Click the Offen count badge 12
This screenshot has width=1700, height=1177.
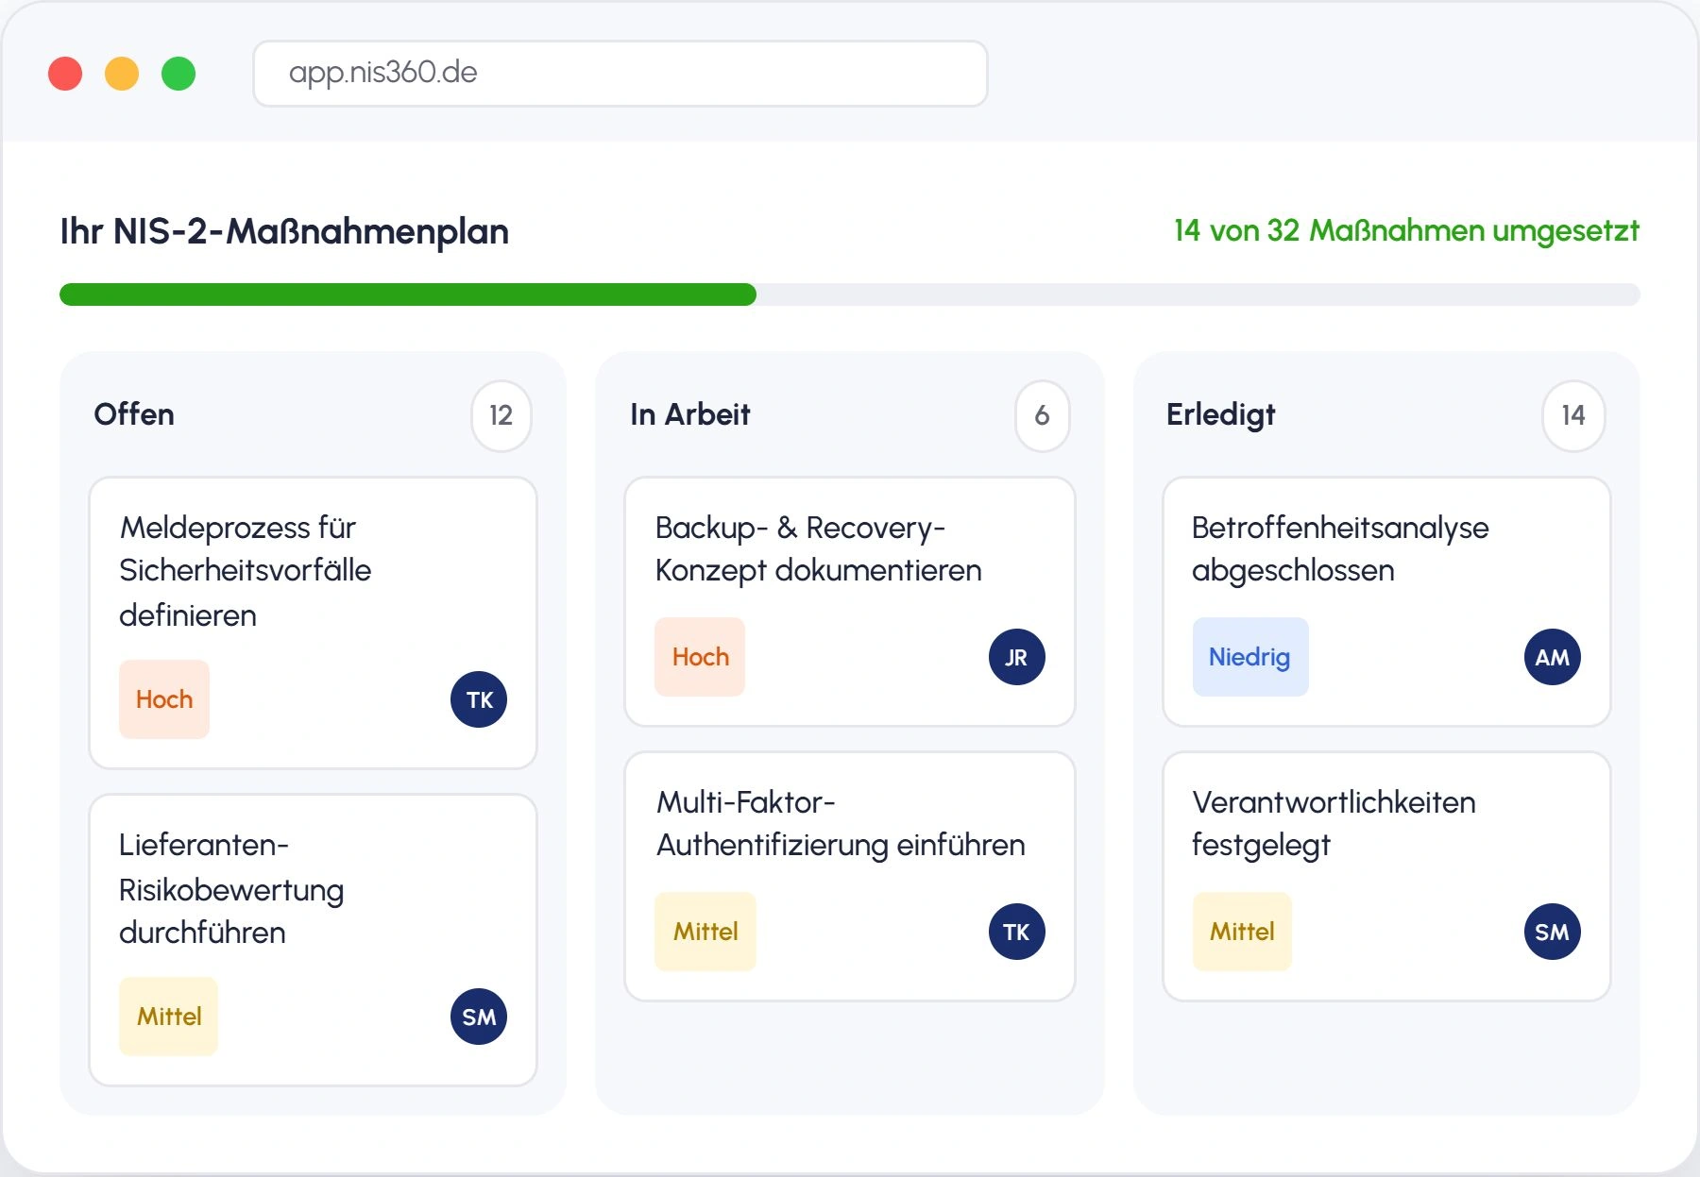pos(501,415)
